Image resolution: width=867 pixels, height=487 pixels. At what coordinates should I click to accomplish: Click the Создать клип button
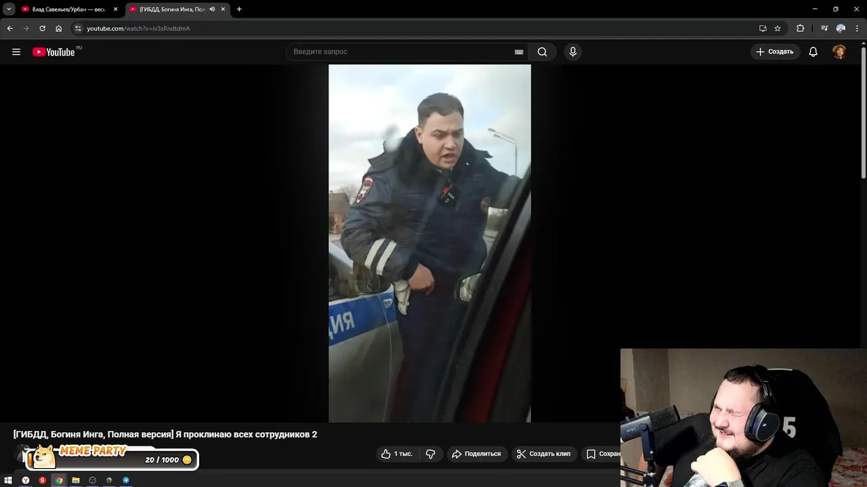543,454
